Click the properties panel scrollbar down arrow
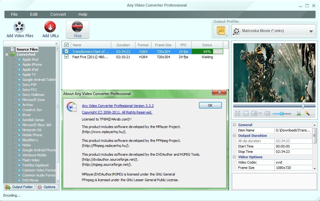The height and width of the screenshot is (201, 320). click(x=314, y=169)
